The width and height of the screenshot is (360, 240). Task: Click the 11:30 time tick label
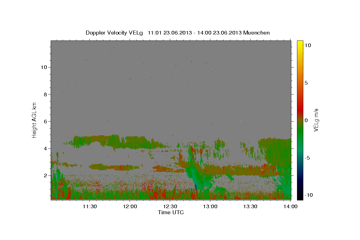tap(90, 206)
